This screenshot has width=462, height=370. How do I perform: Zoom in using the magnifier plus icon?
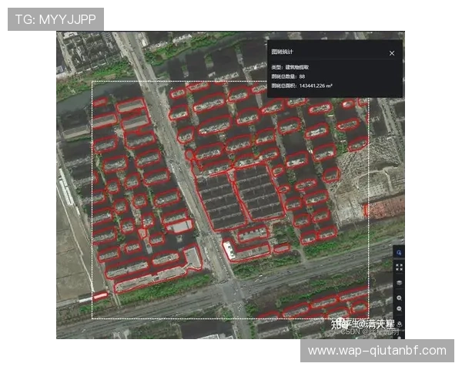[399, 298]
